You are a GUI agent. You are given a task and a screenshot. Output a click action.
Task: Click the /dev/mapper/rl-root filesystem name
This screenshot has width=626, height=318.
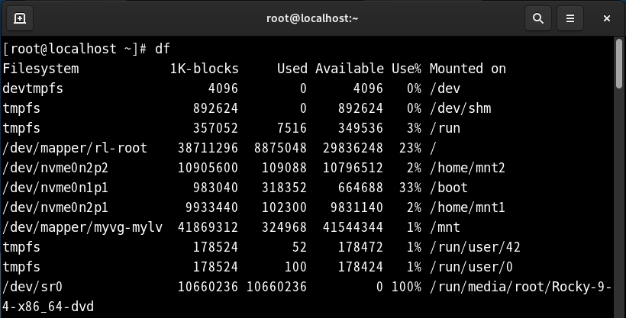[x=75, y=148]
